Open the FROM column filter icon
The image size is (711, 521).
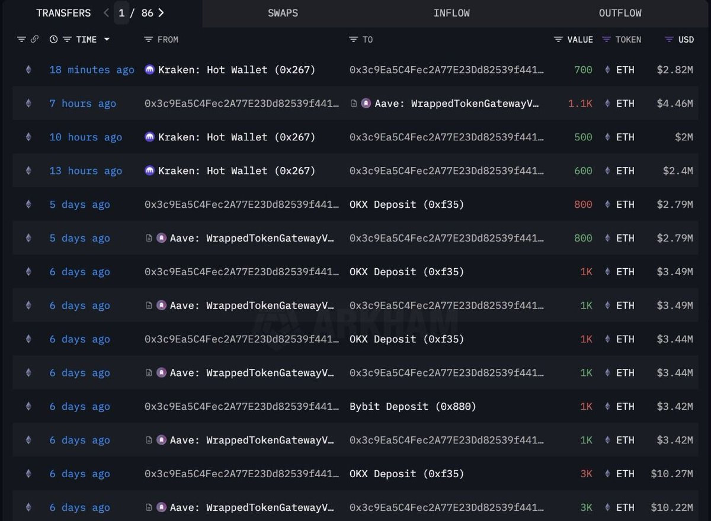149,40
